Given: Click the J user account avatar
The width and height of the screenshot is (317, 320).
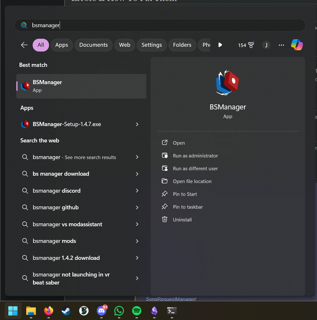Looking at the screenshot, I should (x=266, y=45).
